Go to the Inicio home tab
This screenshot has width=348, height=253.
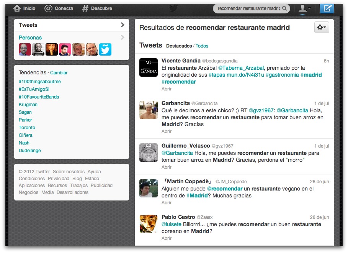point(25,8)
